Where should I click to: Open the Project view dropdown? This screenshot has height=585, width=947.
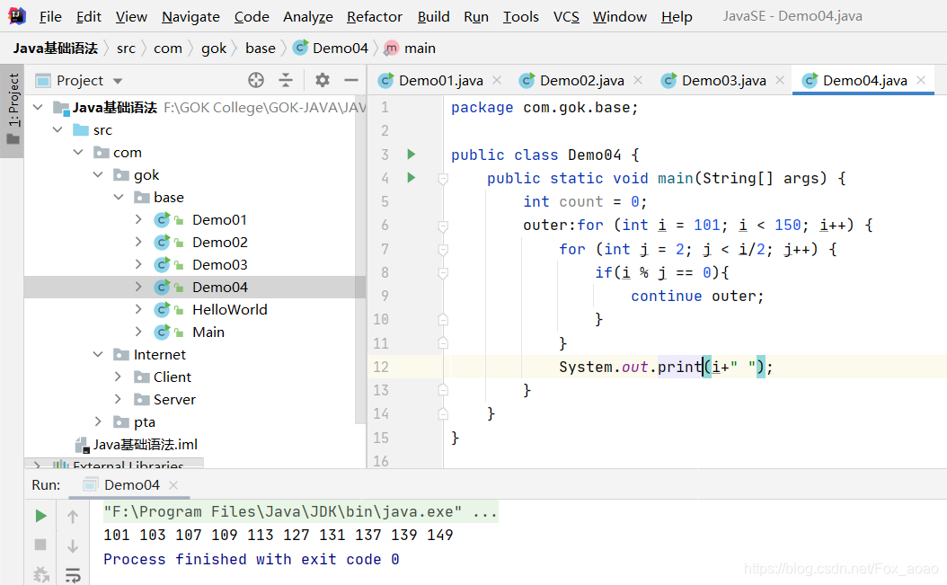(x=118, y=81)
